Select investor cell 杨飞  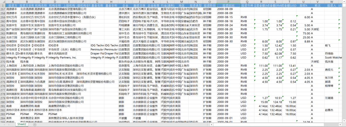click(x=332, y=46)
